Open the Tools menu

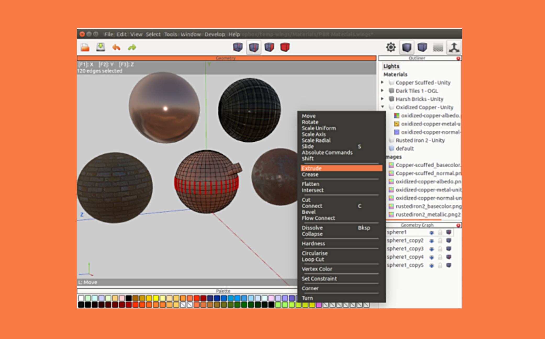[171, 34]
